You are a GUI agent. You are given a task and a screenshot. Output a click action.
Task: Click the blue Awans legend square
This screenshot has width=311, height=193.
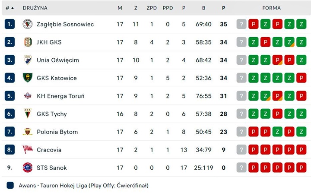coord(10,186)
